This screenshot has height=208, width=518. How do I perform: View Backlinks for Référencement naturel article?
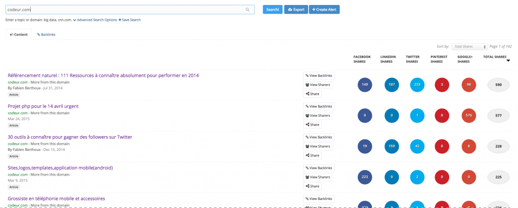[x=319, y=76]
